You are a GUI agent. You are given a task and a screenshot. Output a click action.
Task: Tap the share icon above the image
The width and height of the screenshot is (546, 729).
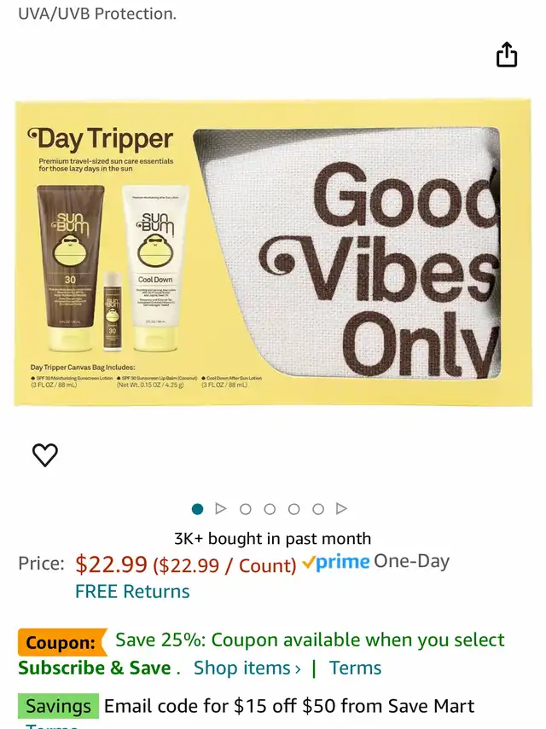click(507, 55)
